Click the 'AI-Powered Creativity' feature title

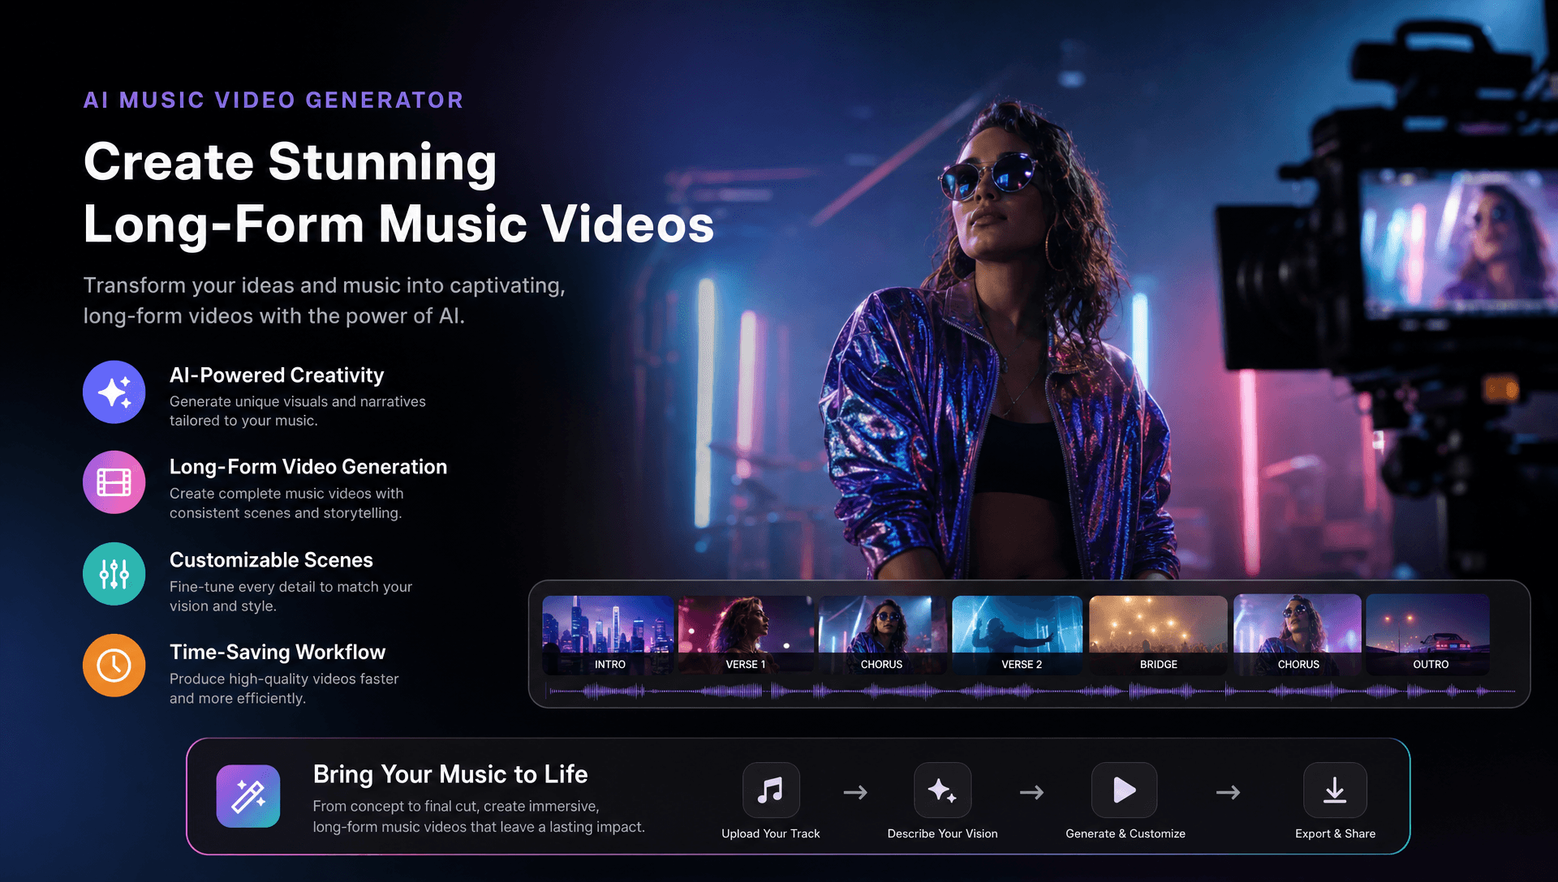(x=277, y=375)
